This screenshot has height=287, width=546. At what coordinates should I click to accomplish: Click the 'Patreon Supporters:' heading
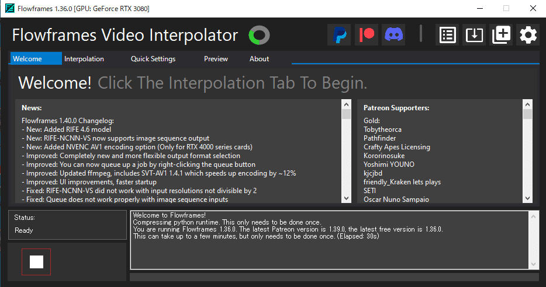[396, 108]
